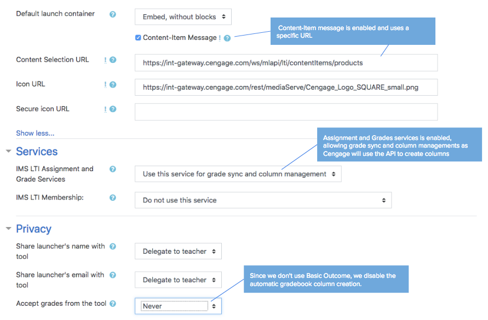Click into the Secure icon URL field
The height and width of the screenshot is (320, 488).
[286, 112]
